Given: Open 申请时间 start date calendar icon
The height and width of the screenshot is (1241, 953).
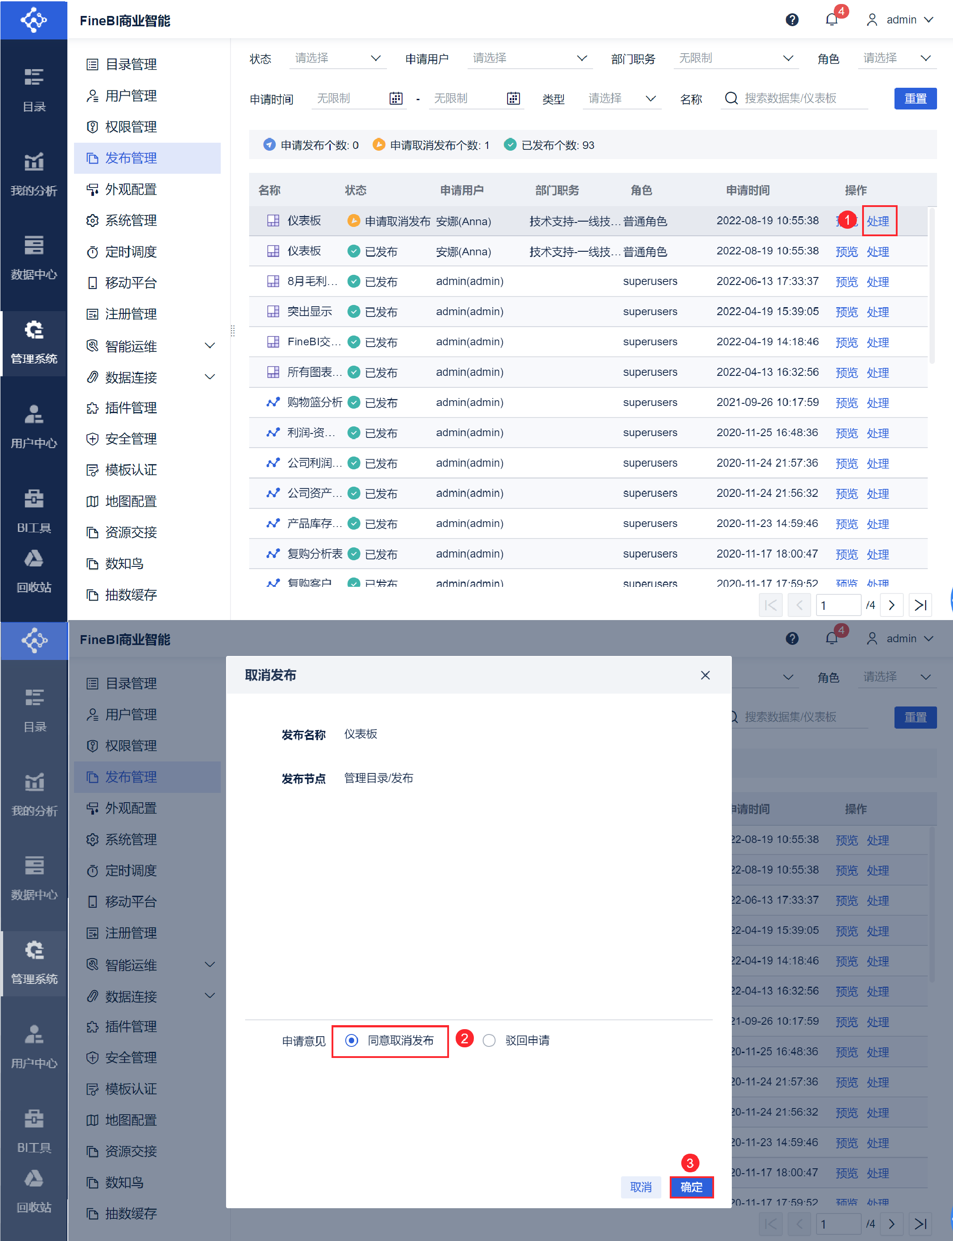Looking at the screenshot, I should pyautogui.click(x=396, y=99).
